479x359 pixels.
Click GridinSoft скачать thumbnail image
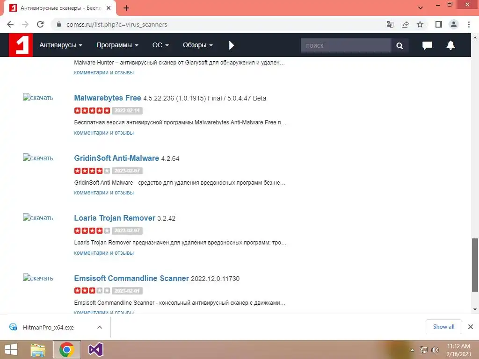coord(38,158)
